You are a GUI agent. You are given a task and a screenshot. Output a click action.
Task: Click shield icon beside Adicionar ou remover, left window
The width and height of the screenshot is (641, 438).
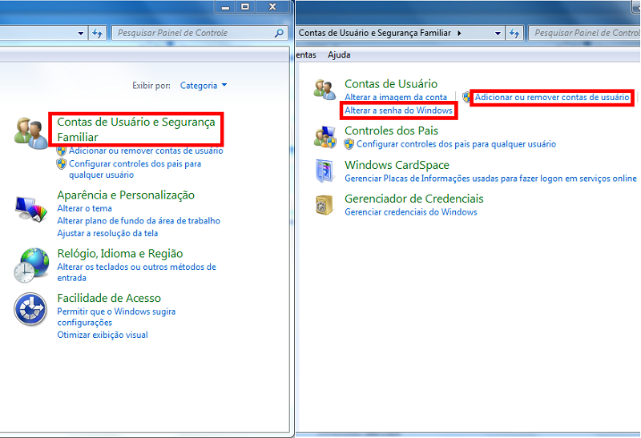click(x=62, y=151)
